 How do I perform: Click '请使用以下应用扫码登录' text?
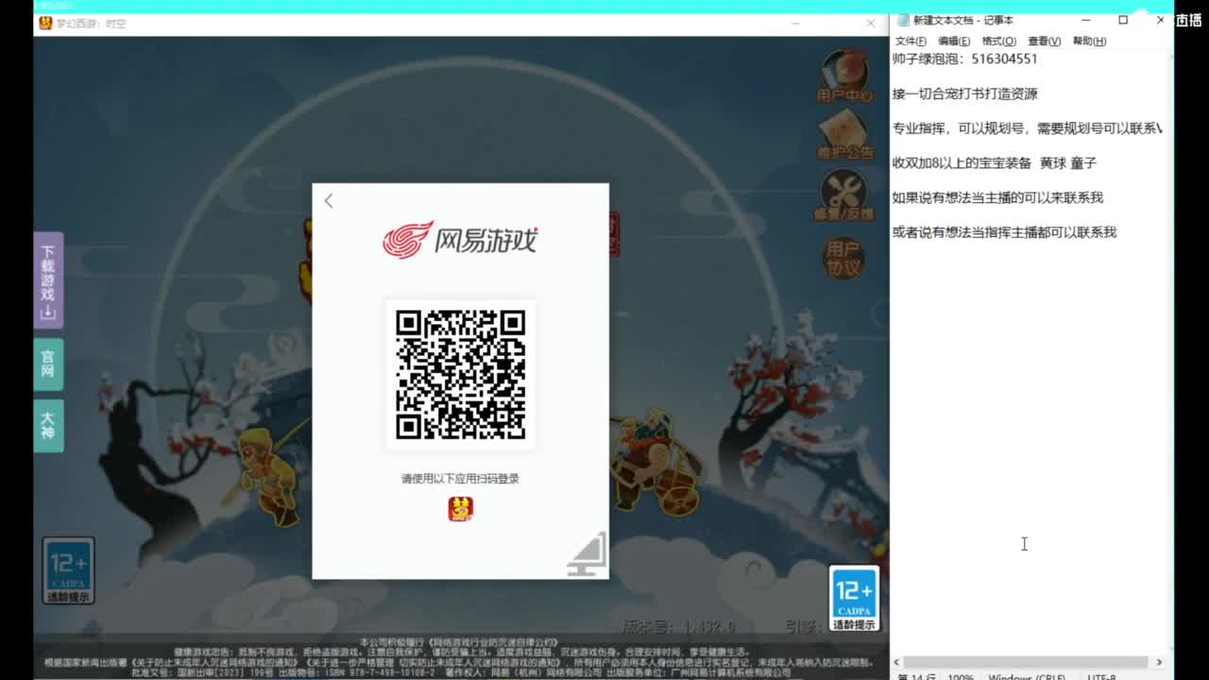tap(460, 479)
